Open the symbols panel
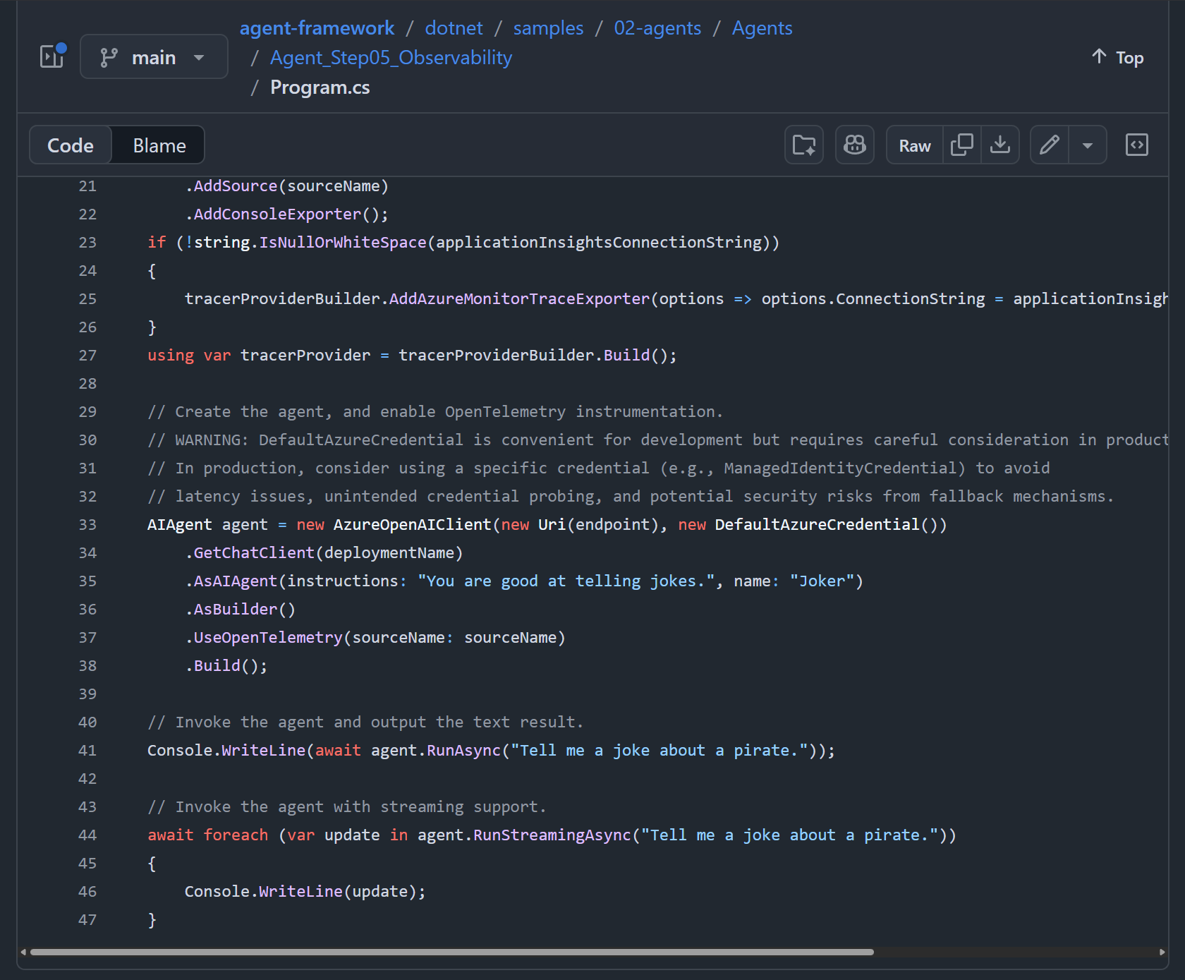The width and height of the screenshot is (1185, 980). [x=1137, y=145]
